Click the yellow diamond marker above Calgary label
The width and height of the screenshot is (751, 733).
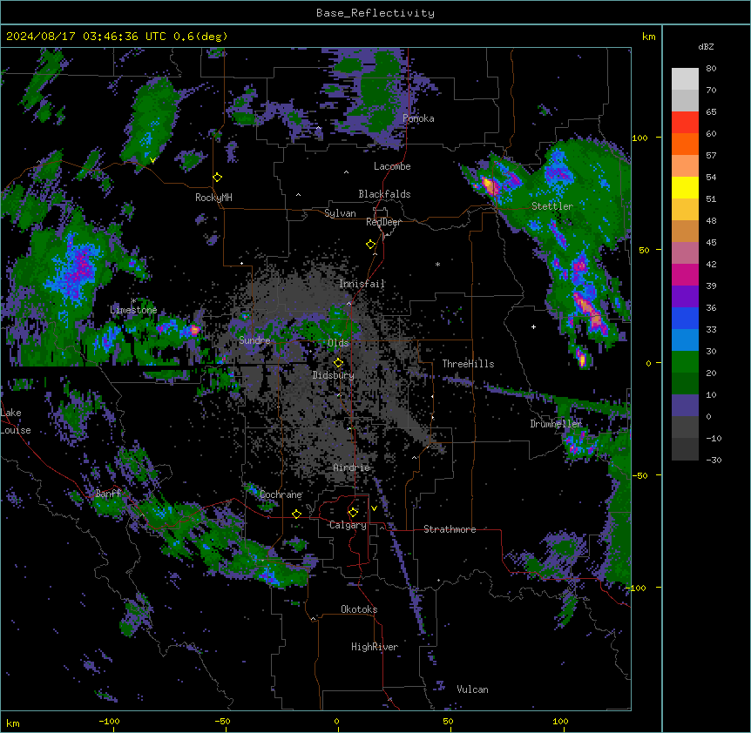click(353, 513)
